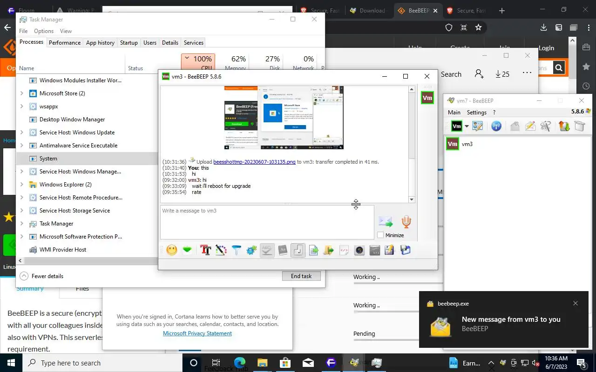Record a voice message with microphone icon
Image resolution: width=596 pixels, height=372 pixels.
[406, 222]
